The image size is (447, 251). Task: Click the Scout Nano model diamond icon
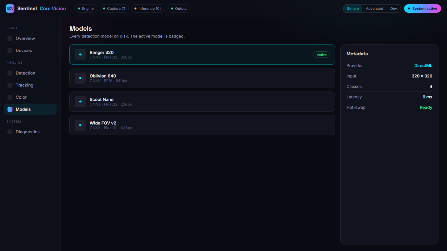point(80,102)
